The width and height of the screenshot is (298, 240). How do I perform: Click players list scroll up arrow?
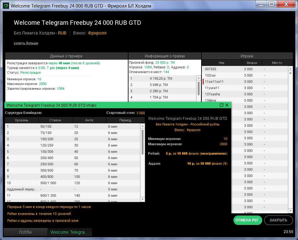(290, 68)
